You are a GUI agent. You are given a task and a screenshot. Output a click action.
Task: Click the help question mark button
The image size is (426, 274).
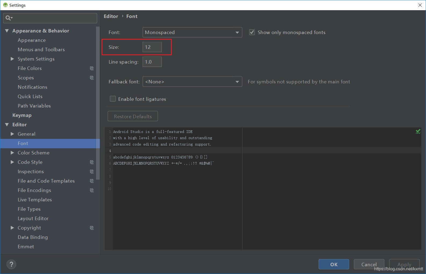pos(11,264)
